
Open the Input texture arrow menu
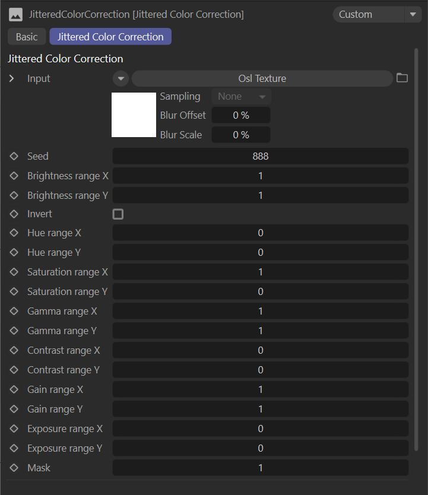pyautogui.click(x=121, y=78)
